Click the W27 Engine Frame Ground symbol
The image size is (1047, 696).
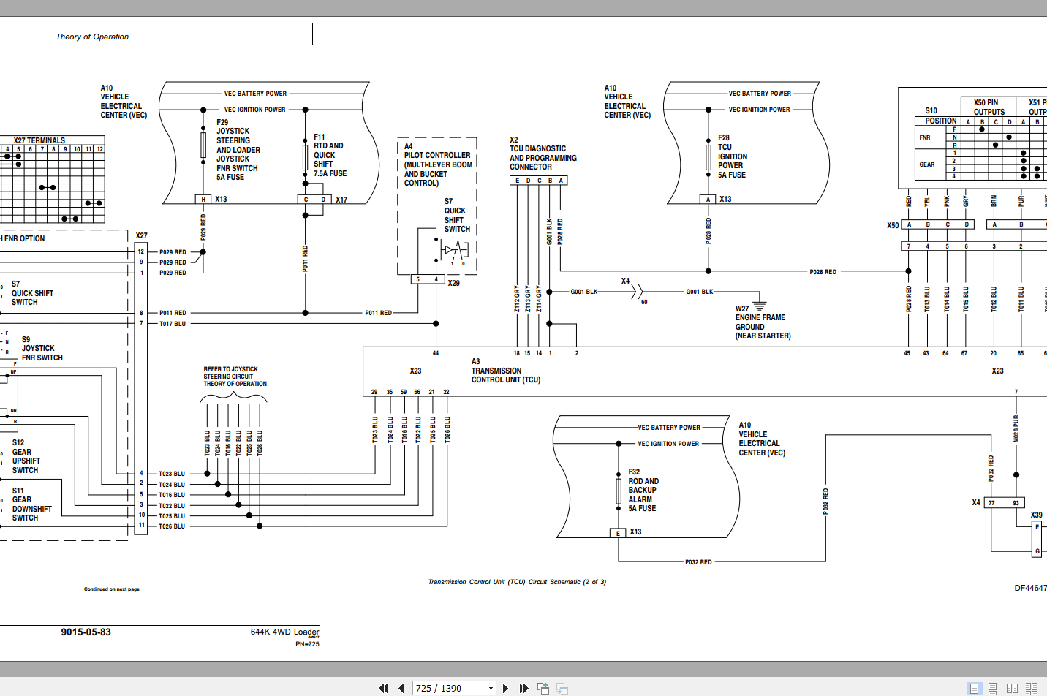tap(760, 305)
